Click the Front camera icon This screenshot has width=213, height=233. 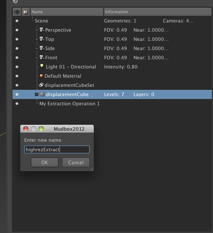[42, 57]
